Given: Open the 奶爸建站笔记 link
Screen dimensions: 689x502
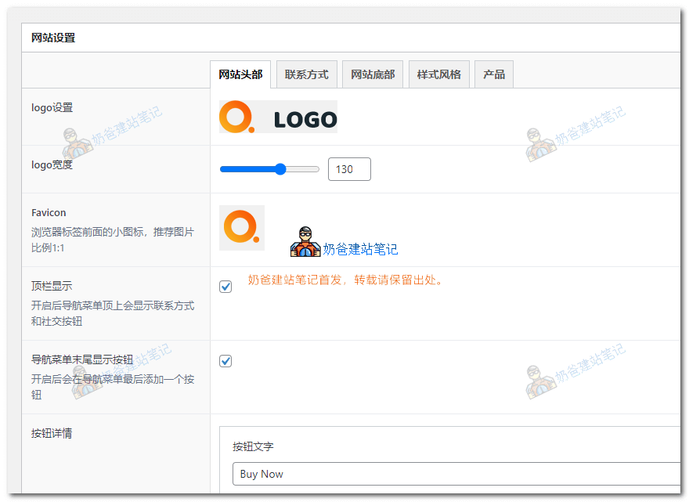Looking at the screenshot, I should click(x=361, y=248).
